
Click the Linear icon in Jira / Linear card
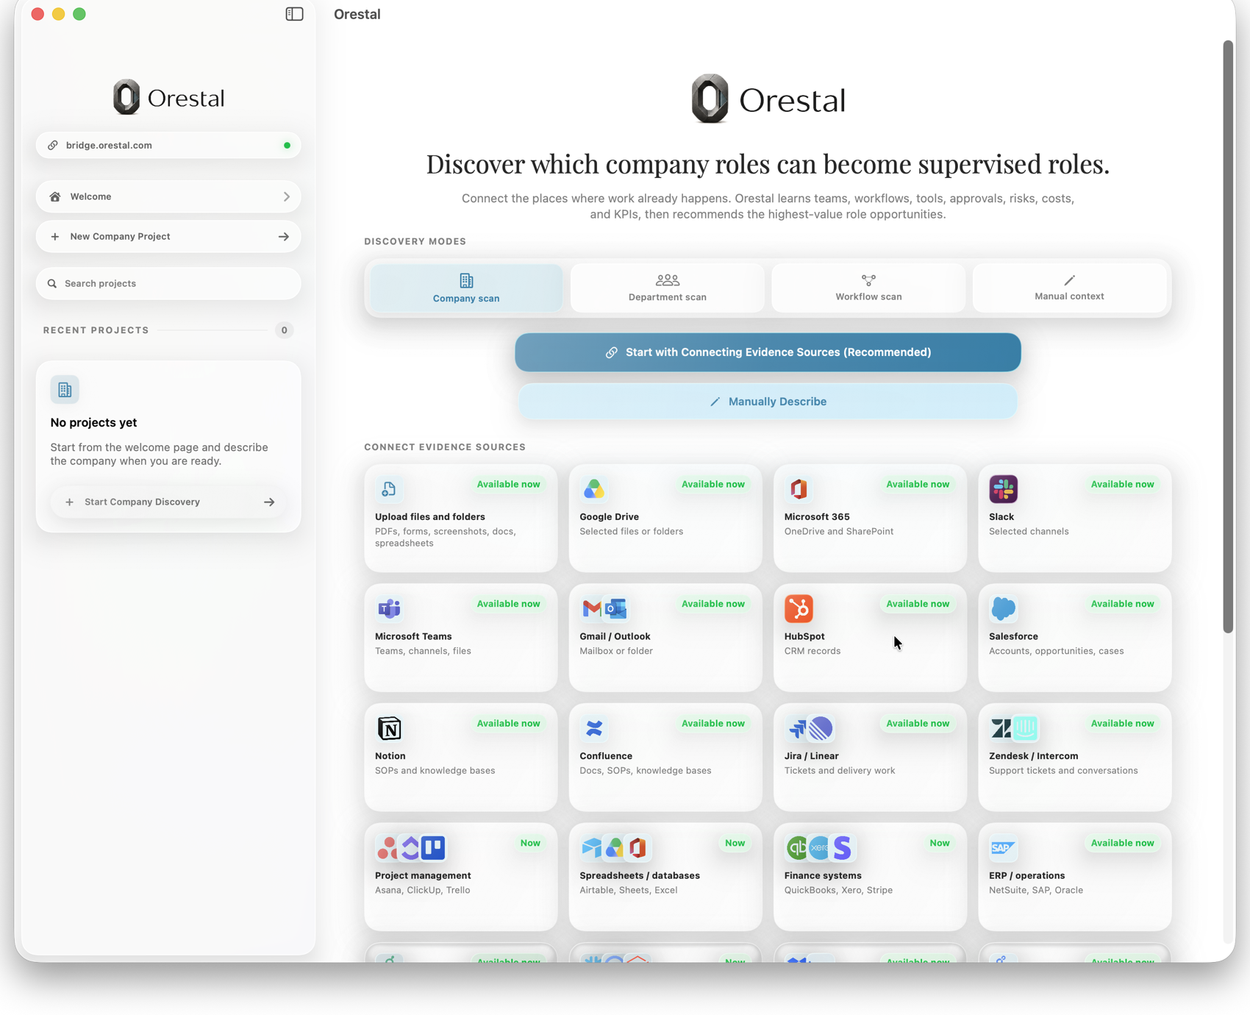click(x=821, y=728)
